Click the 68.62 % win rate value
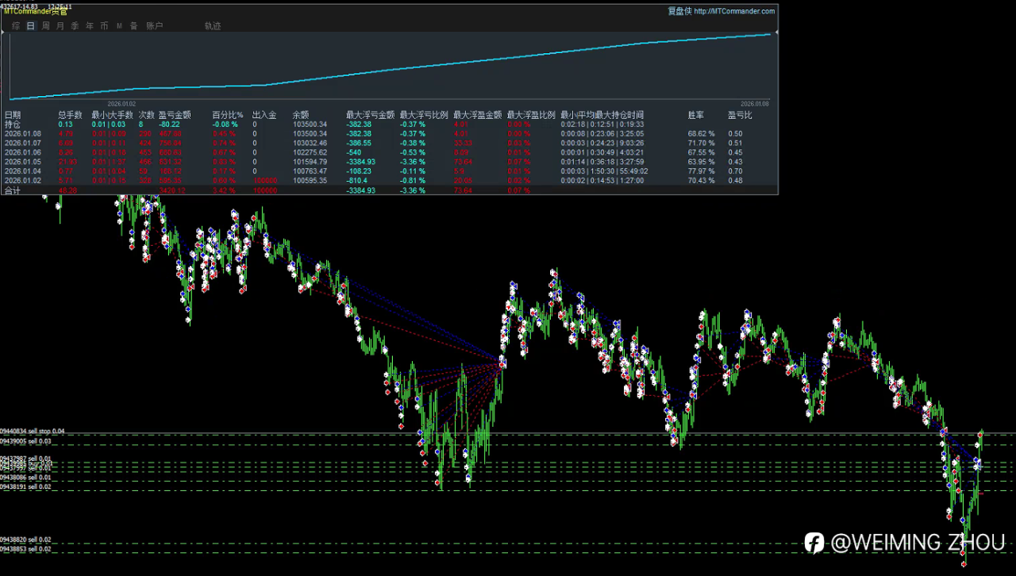The height and width of the screenshot is (576, 1016). [x=701, y=134]
